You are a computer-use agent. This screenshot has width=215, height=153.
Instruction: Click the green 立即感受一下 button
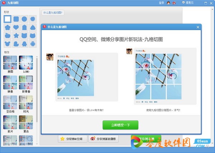120,125
